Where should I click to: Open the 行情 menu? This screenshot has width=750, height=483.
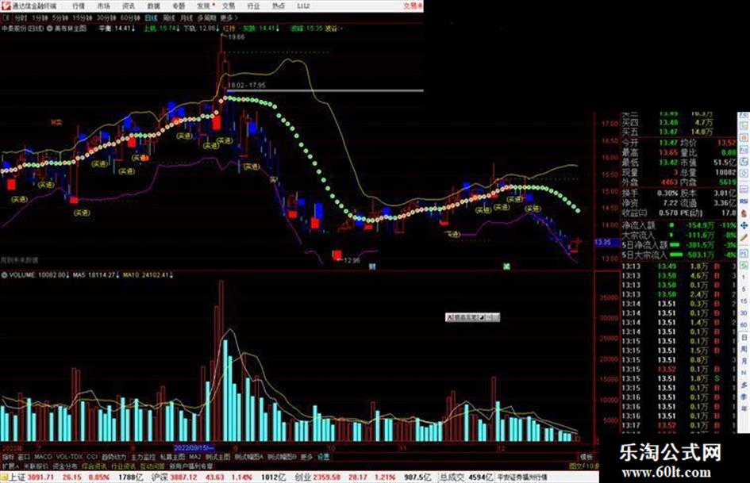click(x=79, y=6)
